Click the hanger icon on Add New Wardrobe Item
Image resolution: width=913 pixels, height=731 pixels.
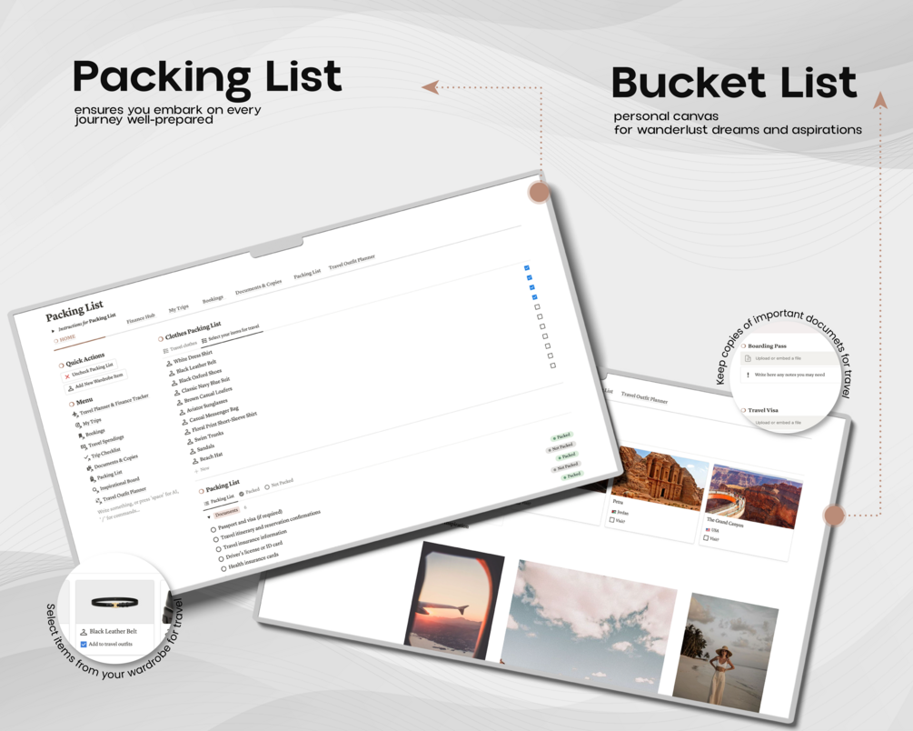coord(71,387)
